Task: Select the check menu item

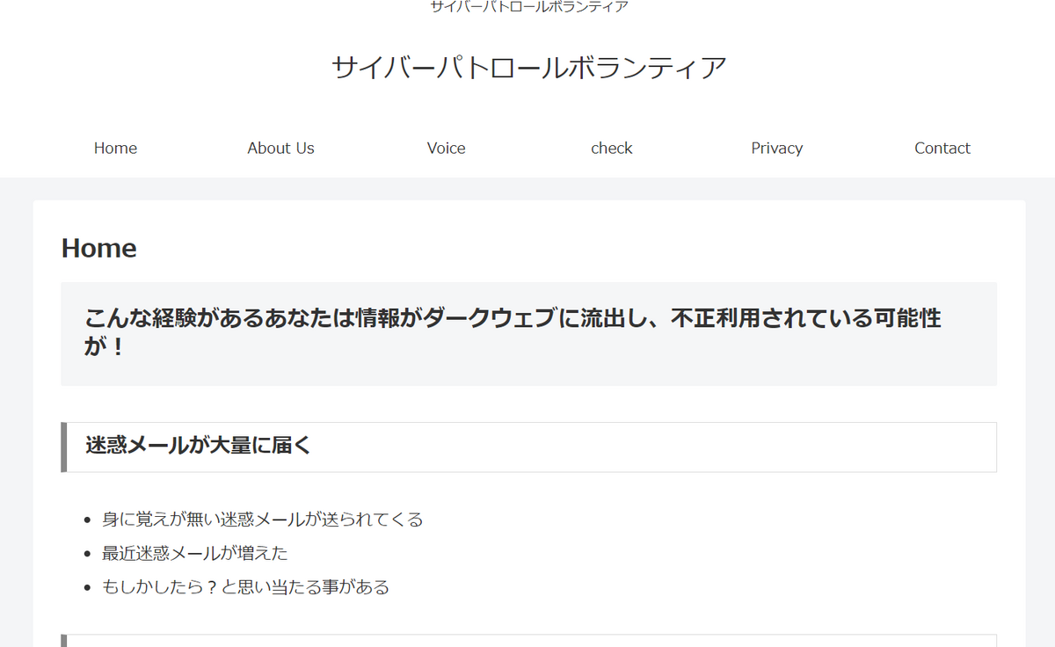Action: tap(611, 148)
